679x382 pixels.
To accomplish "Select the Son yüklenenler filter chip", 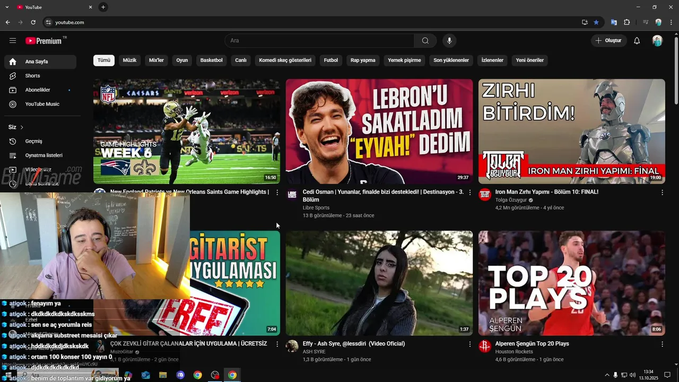I will pyautogui.click(x=451, y=60).
